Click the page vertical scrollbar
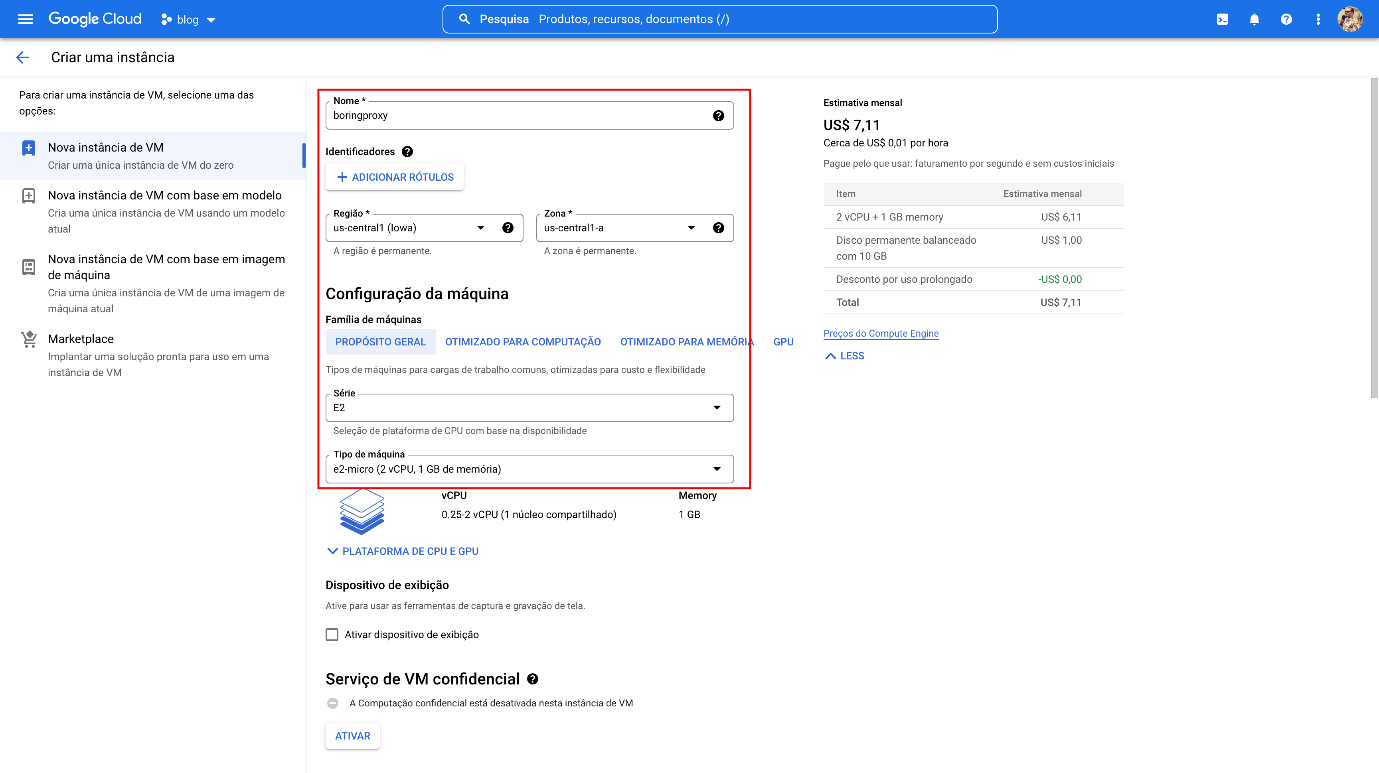1379x773 pixels. coord(1374,238)
